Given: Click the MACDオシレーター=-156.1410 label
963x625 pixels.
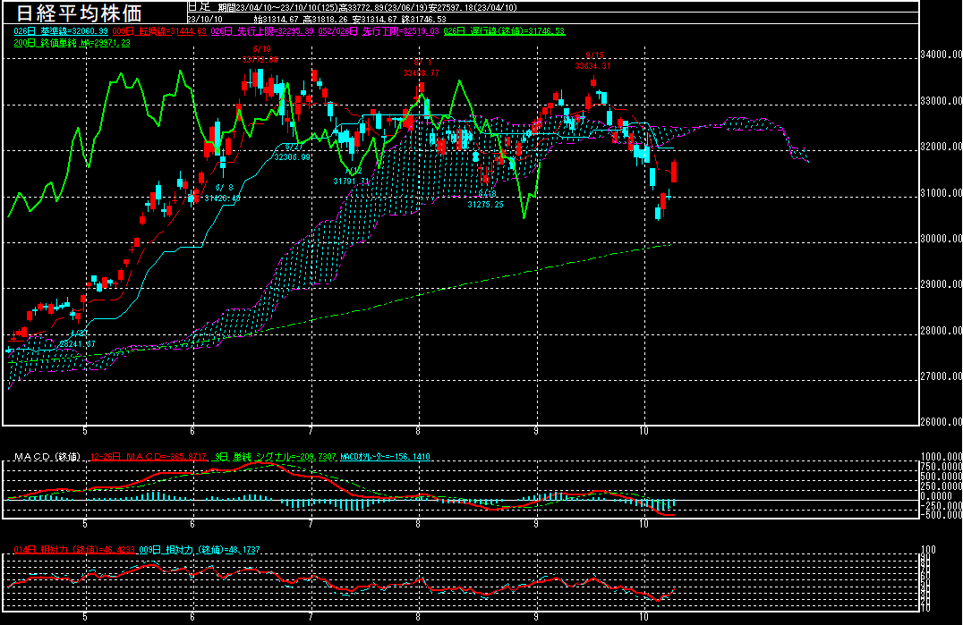Looking at the screenshot, I should click(x=385, y=457).
